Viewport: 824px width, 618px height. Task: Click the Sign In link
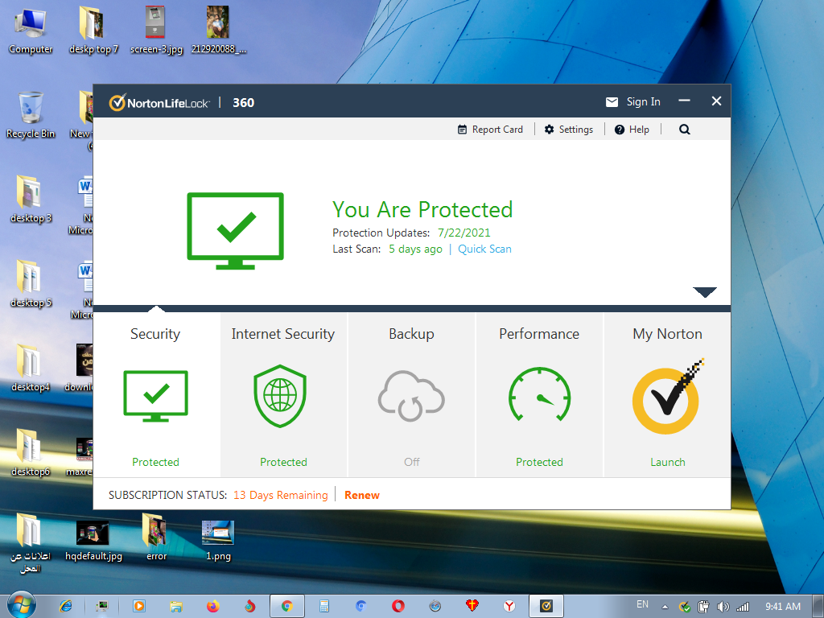(x=643, y=102)
